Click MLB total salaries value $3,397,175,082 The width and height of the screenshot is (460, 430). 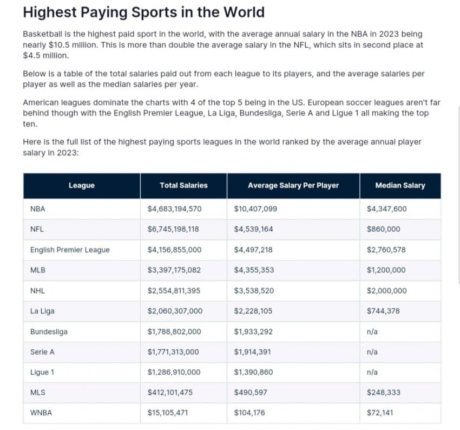point(174,270)
